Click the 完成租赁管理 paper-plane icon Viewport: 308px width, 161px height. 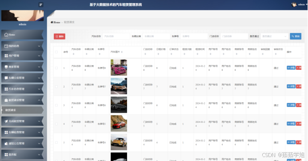point(6,121)
